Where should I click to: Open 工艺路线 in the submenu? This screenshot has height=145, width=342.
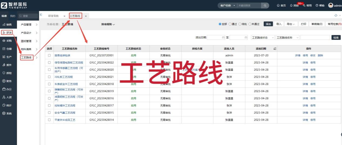(x=26, y=57)
